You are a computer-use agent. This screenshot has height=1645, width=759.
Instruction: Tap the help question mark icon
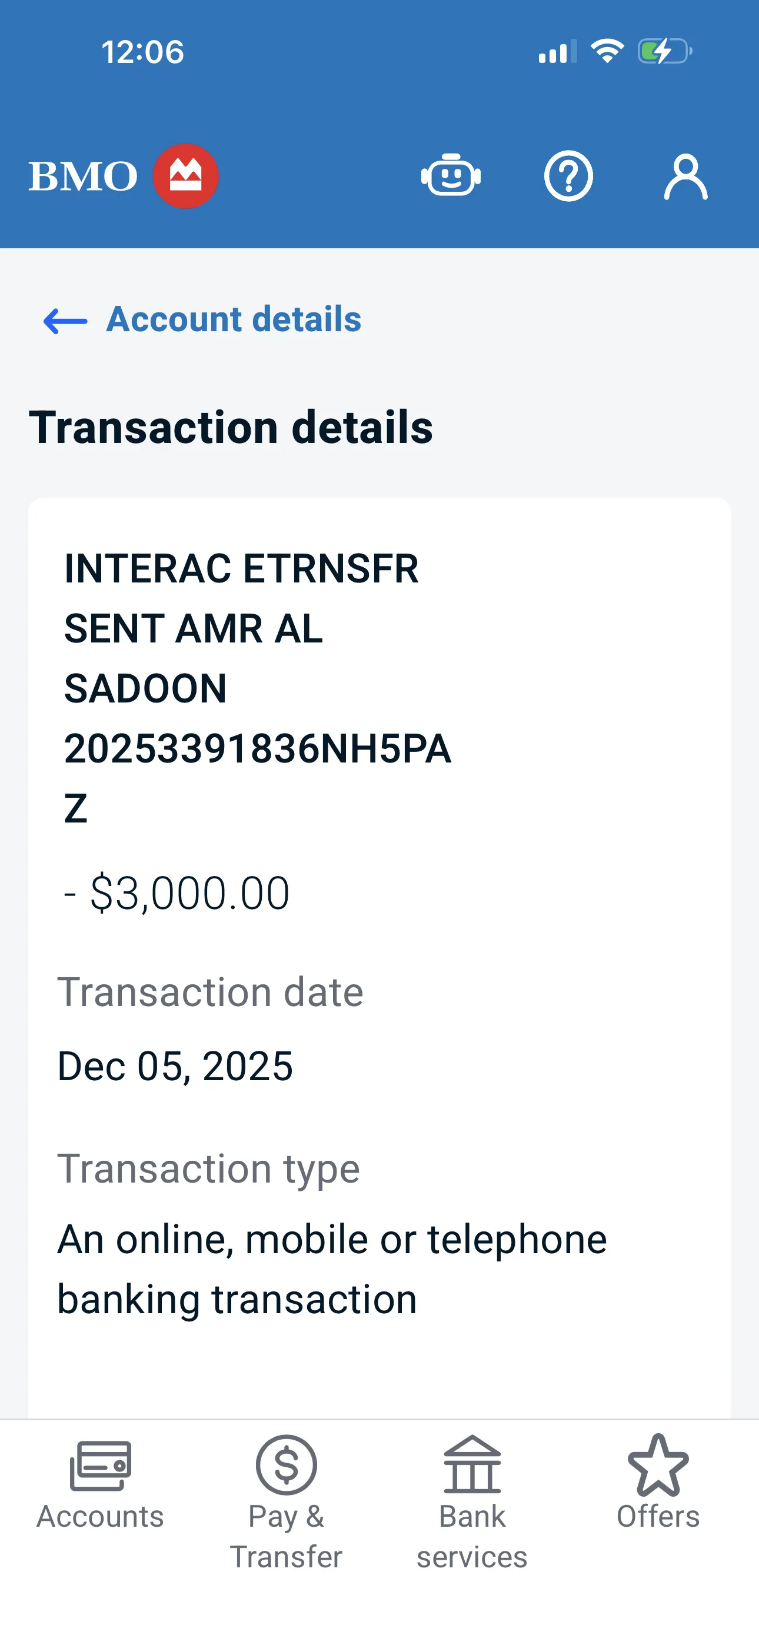(x=568, y=177)
